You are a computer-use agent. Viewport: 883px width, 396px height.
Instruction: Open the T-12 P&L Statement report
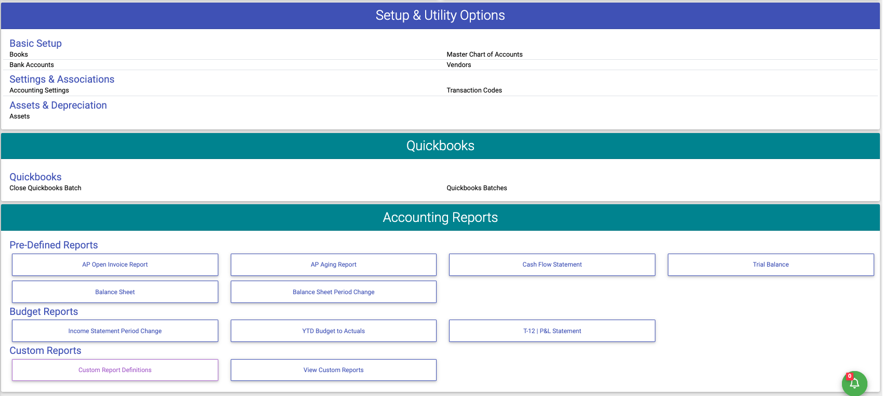(552, 331)
